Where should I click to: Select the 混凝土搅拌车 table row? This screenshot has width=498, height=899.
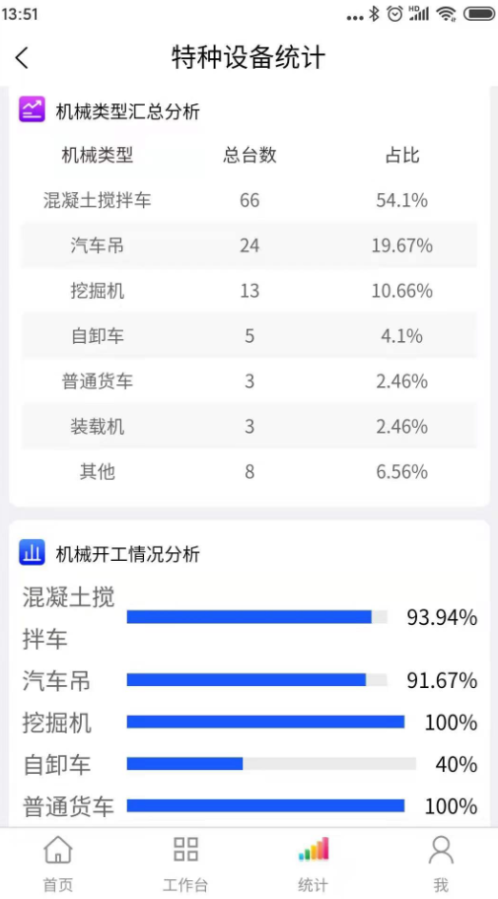coord(249,200)
